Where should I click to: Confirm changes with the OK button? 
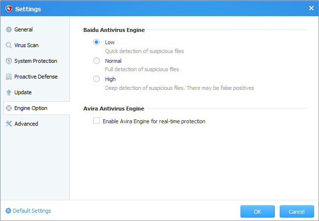coord(258,212)
